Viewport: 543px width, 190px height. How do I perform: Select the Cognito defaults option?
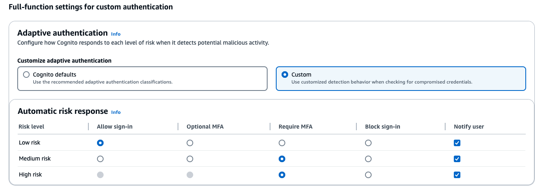pos(142,78)
